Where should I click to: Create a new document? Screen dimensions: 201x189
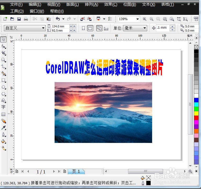[x=5, y=19]
